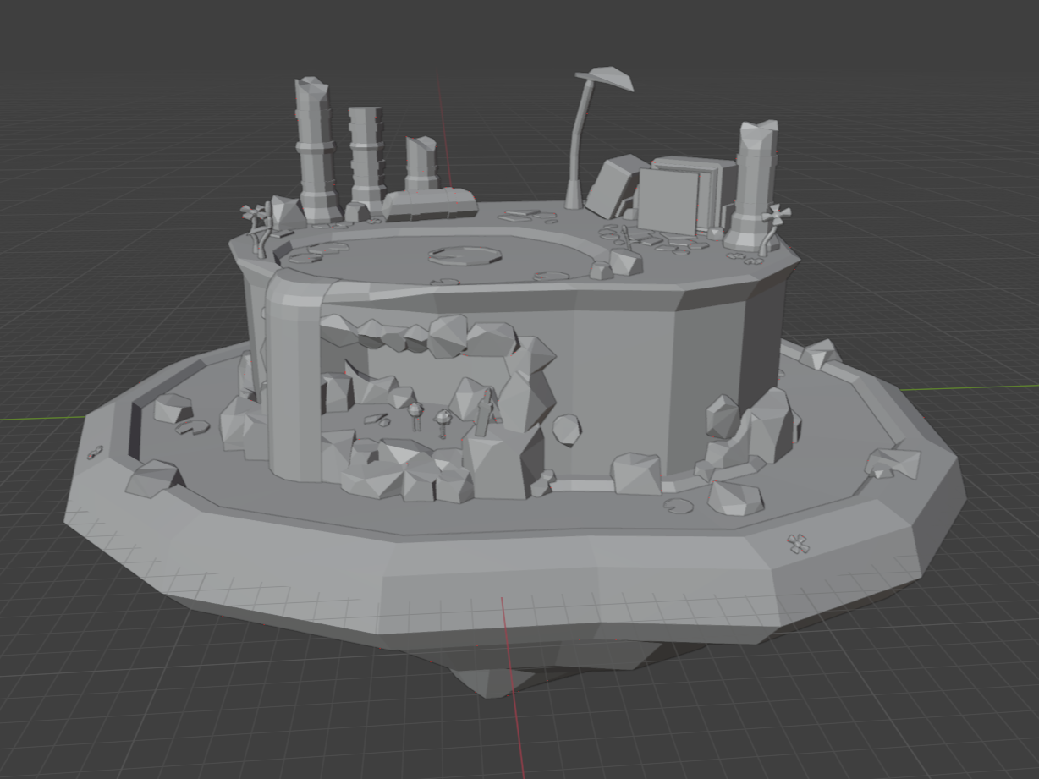Select the curved street lamp on the rooftop
Viewport: 1039px width, 779px height.
tap(583, 140)
